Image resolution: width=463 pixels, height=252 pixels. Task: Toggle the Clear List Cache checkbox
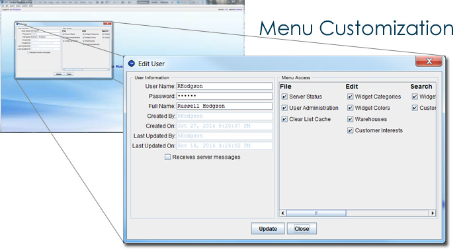284,119
